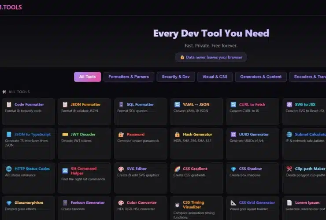The height and width of the screenshot is (220, 326).
Task: Click 'Frosted glass effects' text
Action: pyautogui.click(x=21, y=209)
